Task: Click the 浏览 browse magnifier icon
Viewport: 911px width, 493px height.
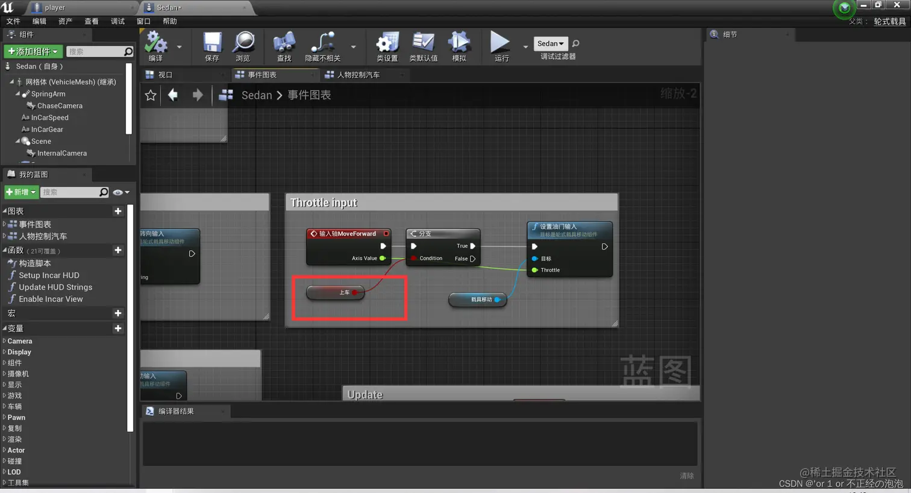Action: point(243,42)
